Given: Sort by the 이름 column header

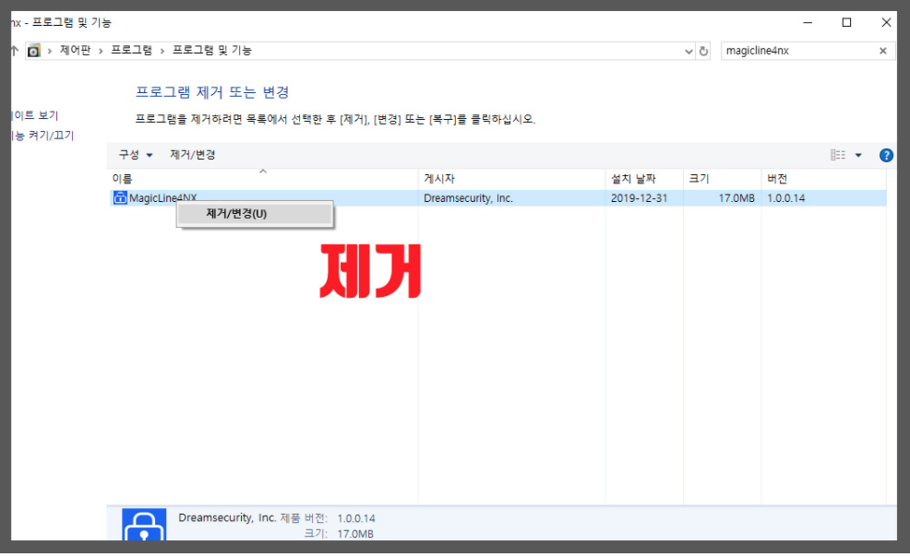Looking at the screenshot, I should [263, 179].
